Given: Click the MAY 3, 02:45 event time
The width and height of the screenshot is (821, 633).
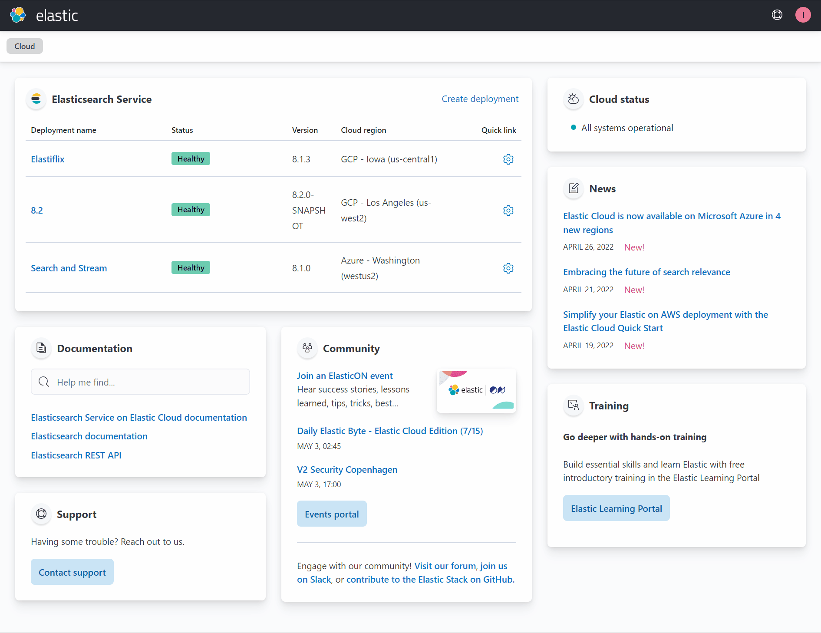Looking at the screenshot, I should point(319,446).
